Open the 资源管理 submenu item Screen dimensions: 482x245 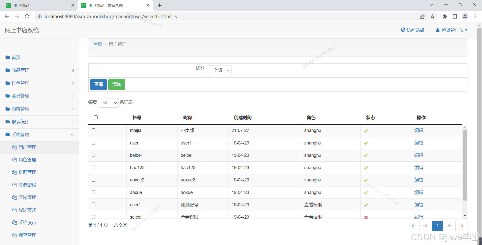(x=27, y=172)
